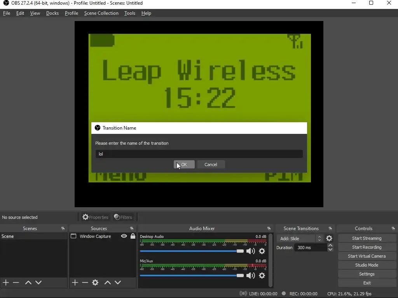Viewport: 398px width, 298px height.
Task: Open transition properties gear icon
Action: [329, 238]
